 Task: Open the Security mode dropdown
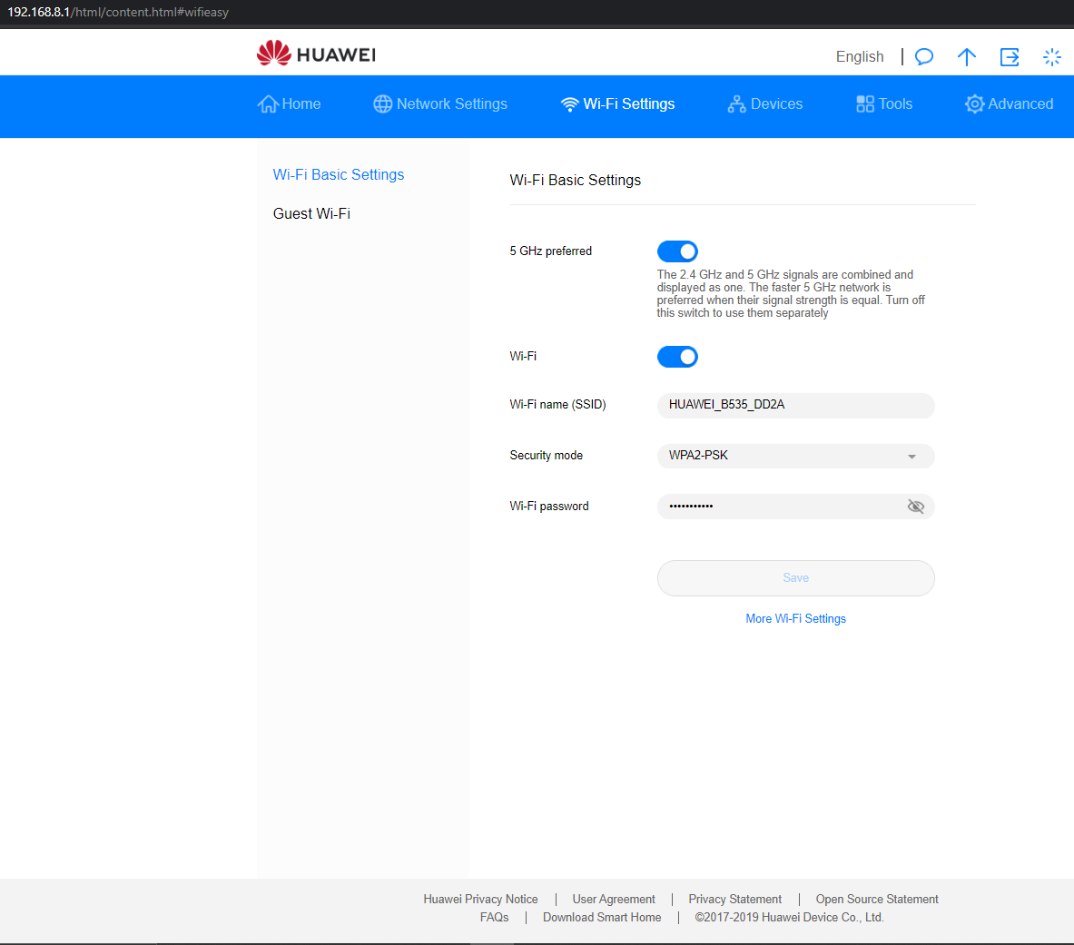[x=795, y=456]
